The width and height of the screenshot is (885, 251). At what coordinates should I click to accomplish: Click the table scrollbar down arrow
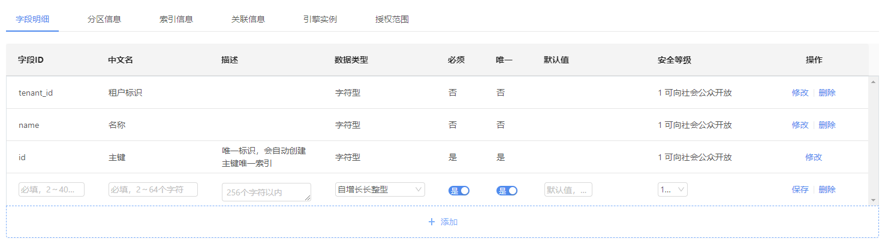click(x=874, y=201)
